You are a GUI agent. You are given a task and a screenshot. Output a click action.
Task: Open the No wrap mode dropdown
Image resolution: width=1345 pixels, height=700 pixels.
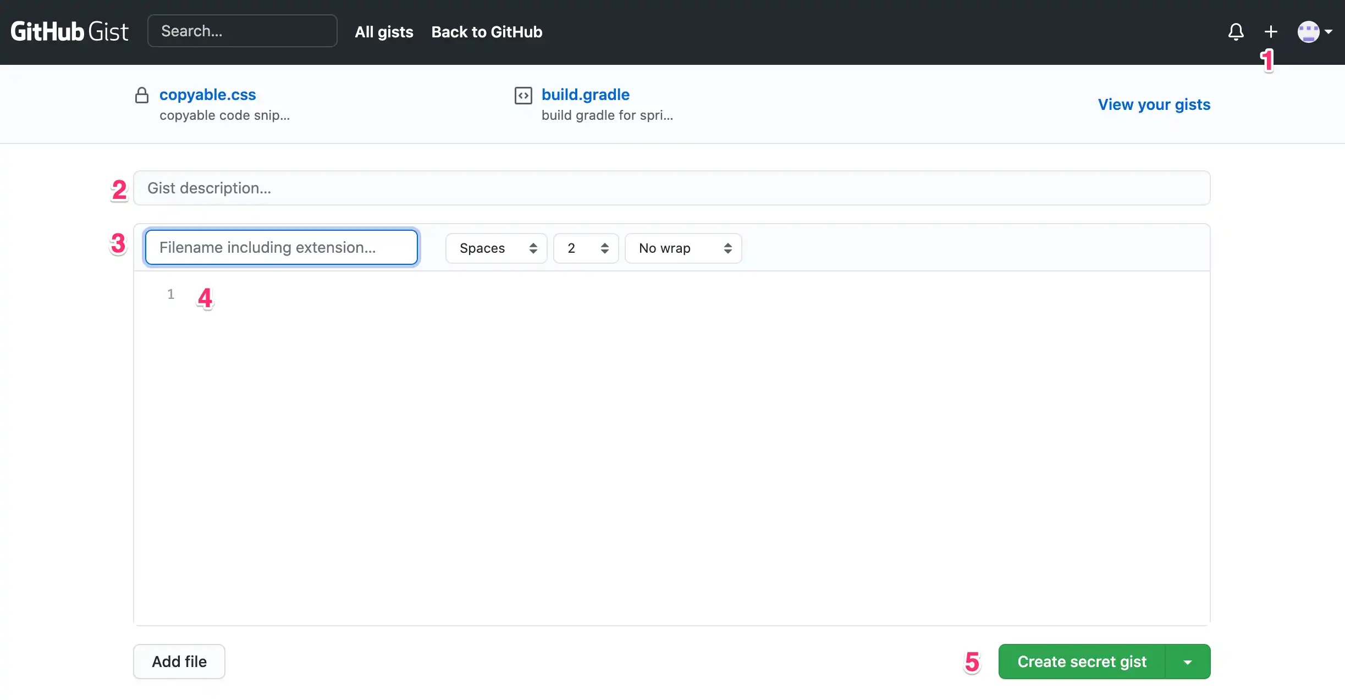[x=683, y=248]
